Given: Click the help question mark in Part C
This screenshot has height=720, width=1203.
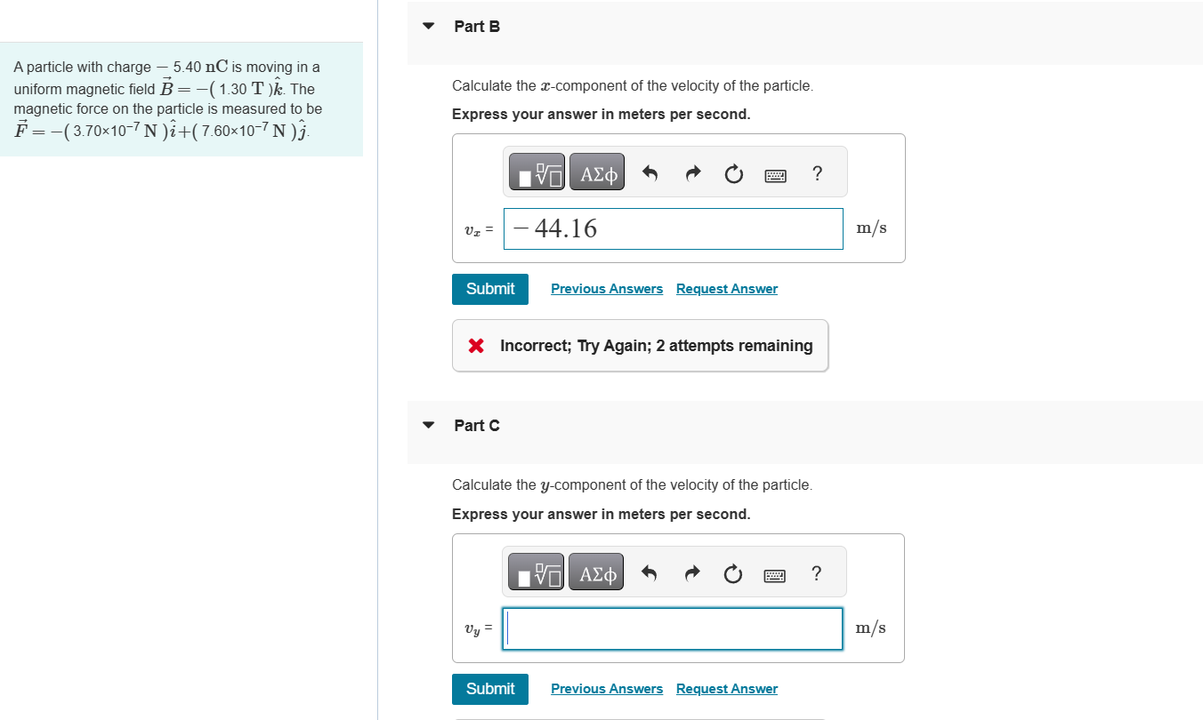Looking at the screenshot, I should click(816, 573).
